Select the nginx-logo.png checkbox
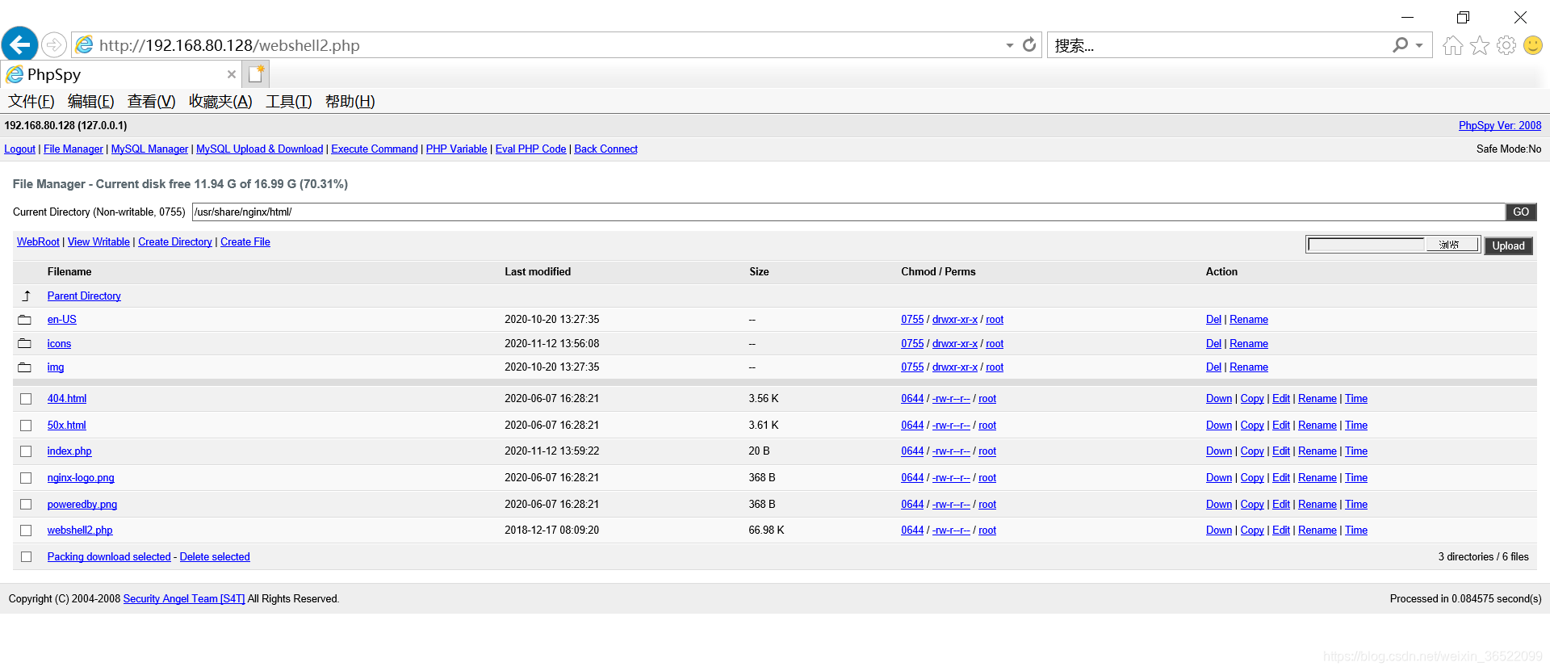 click(26, 478)
